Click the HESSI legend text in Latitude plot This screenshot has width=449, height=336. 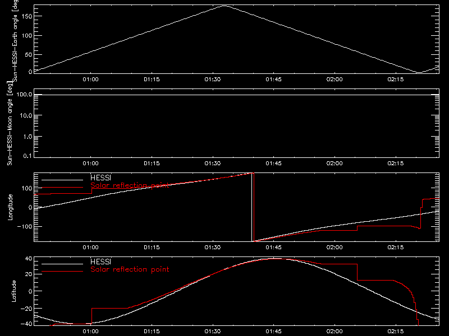click(x=100, y=262)
